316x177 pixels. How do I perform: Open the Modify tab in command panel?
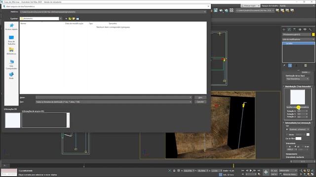pos(289,29)
